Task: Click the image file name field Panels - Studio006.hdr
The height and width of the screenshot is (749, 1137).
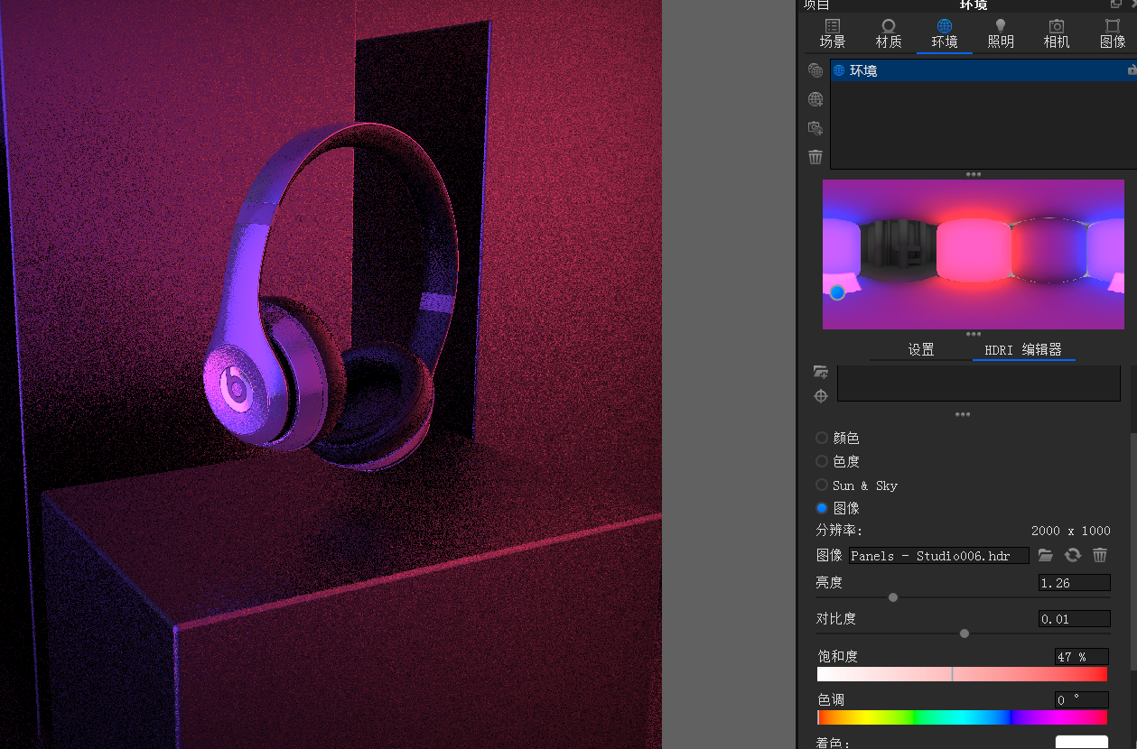Action: (938, 556)
